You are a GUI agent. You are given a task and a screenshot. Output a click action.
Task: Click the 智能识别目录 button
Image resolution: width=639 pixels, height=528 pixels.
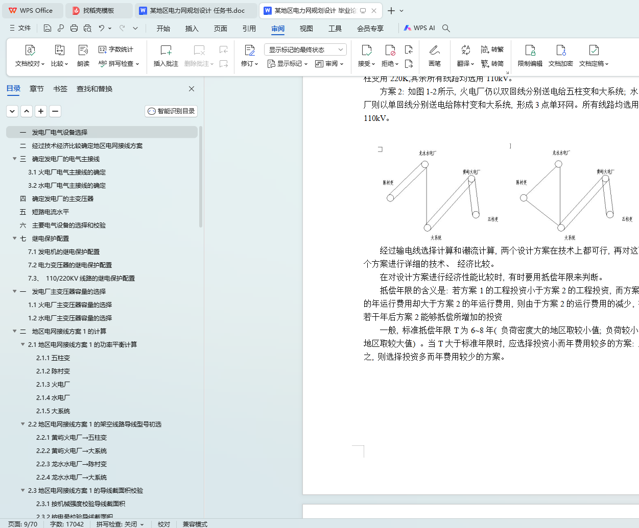[171, 111]
